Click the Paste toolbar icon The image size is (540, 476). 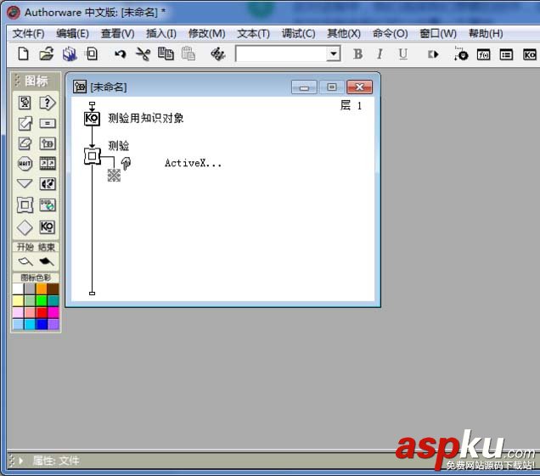point(188,54)
